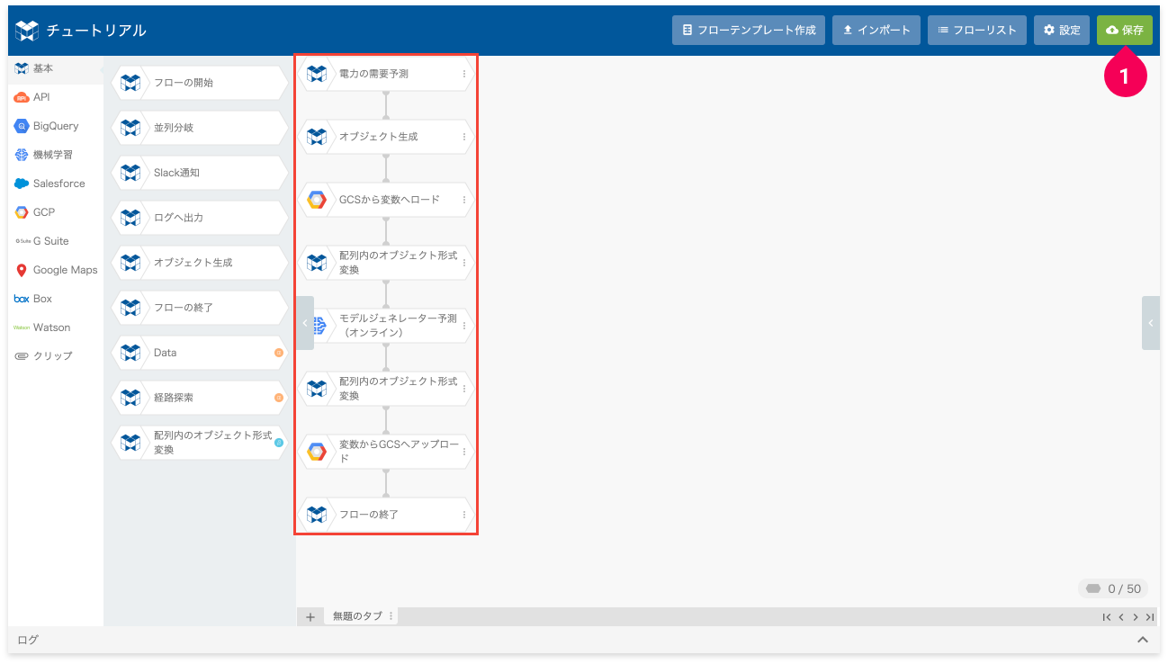Click orange badge on the 経路探索 block

[279, 398]
